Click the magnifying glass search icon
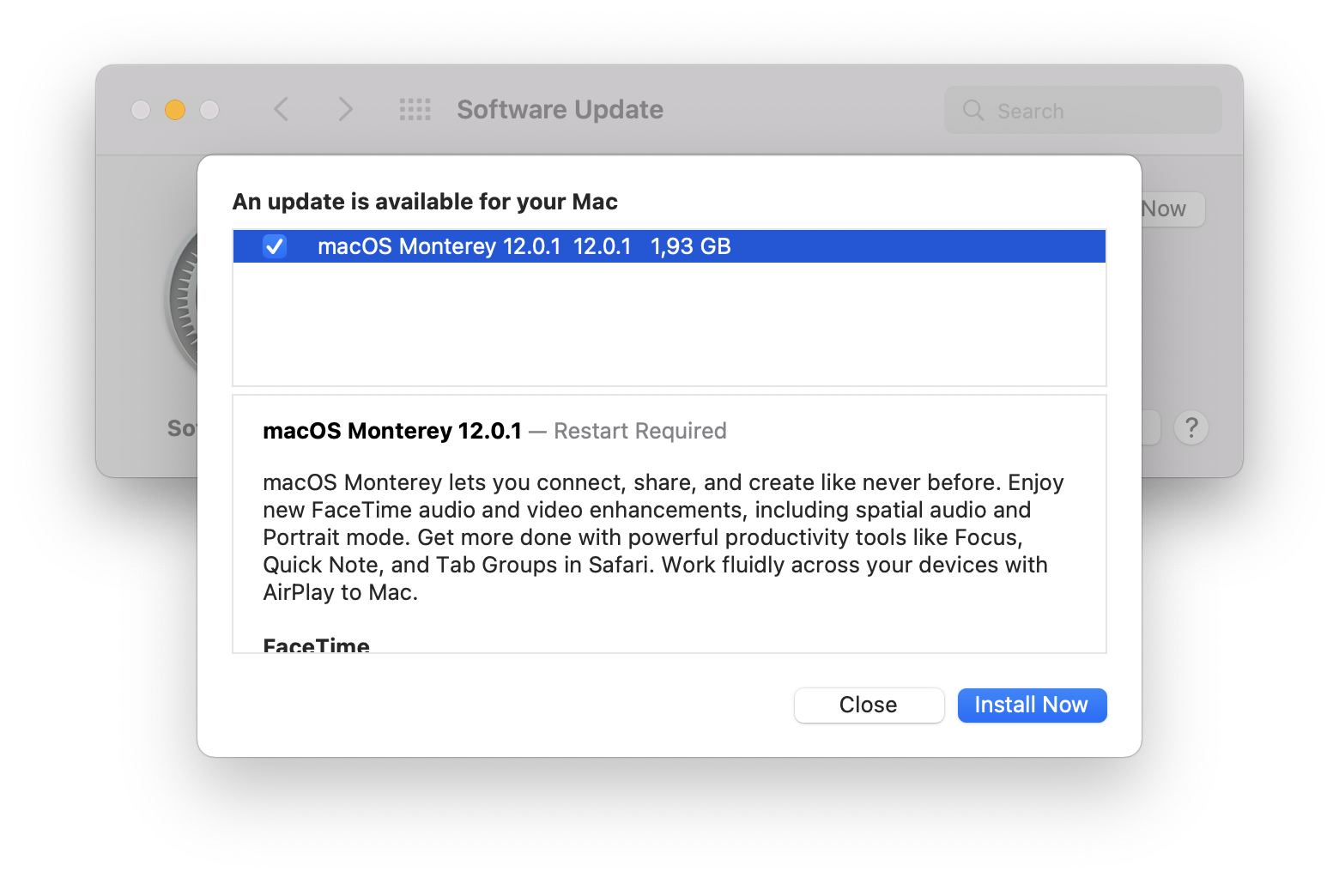Viewport: 1339px width, 884px height. tap(973, 110)
